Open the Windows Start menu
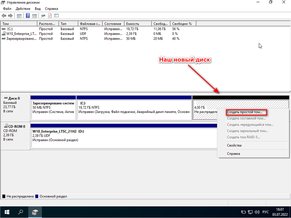 tap(7, 212)
